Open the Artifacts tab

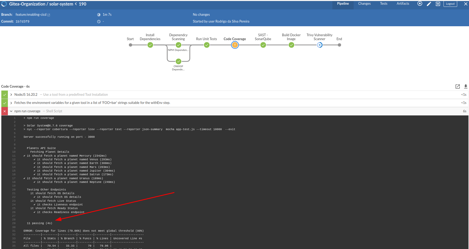point(403,4)
